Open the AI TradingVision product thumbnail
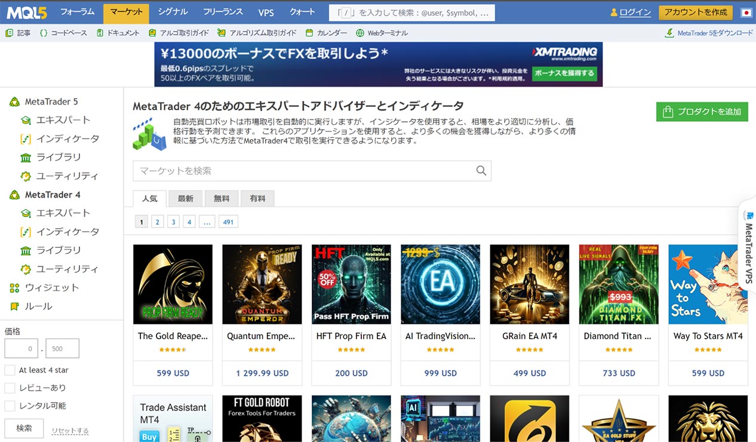The width and height of the screenshot is (756, 442). (441, 284)
